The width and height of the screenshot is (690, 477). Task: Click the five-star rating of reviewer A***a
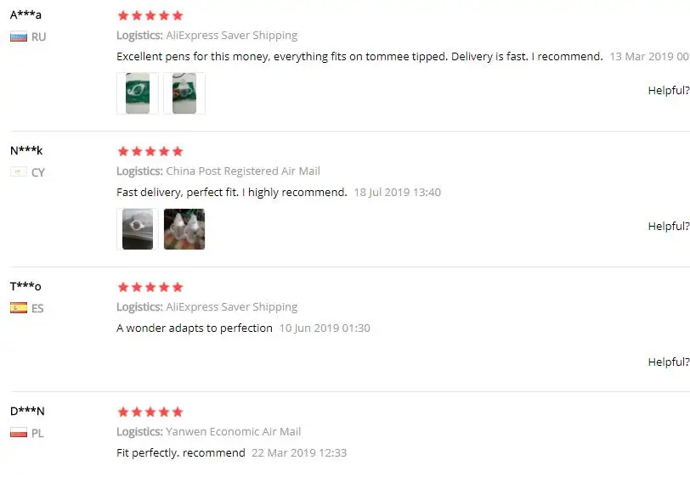pyautogui.click(x=150, y=16)
